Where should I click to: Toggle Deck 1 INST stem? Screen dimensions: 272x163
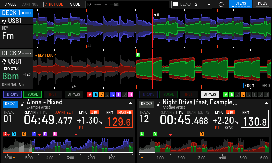[x=53, y=94]
